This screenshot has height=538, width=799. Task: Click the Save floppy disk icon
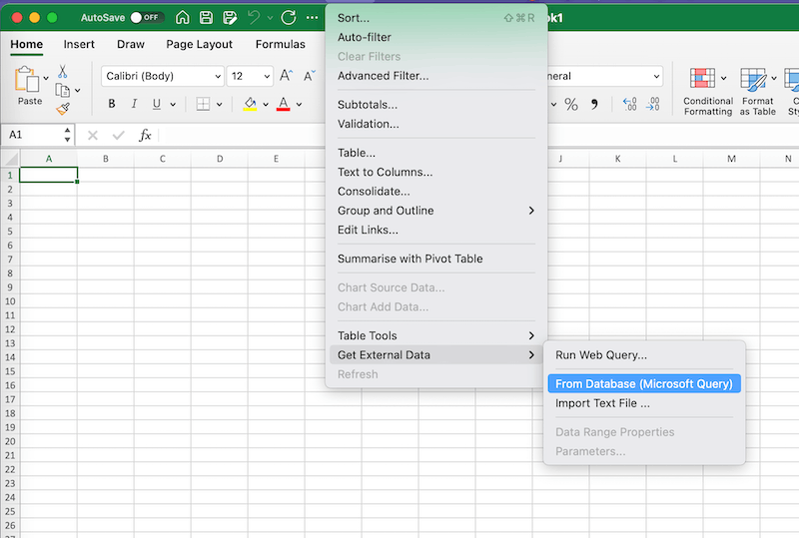point(206,18)
